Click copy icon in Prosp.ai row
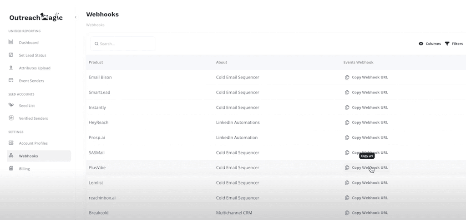Viewport: 466px width, 220px height. [347, 137]
